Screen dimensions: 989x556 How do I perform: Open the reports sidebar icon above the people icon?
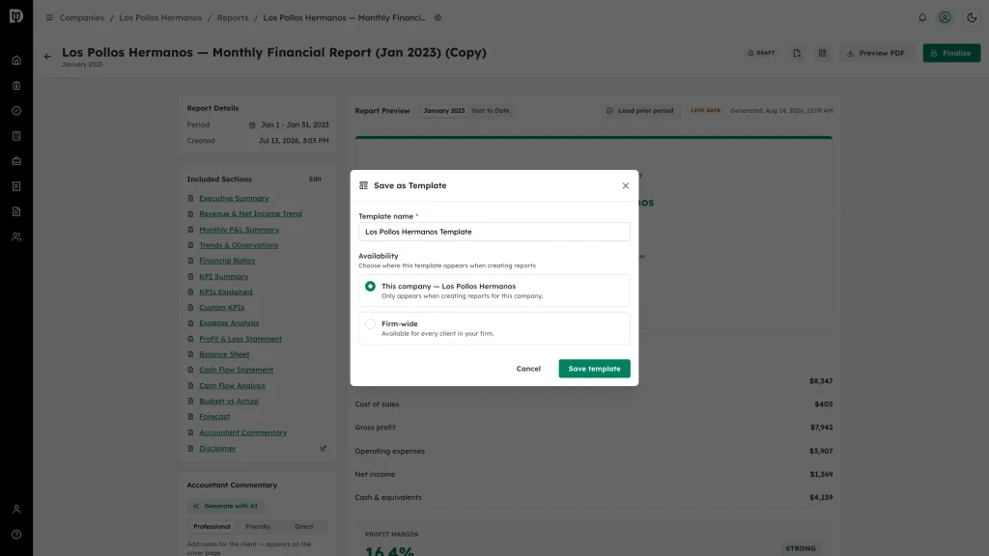click(16, 211)
